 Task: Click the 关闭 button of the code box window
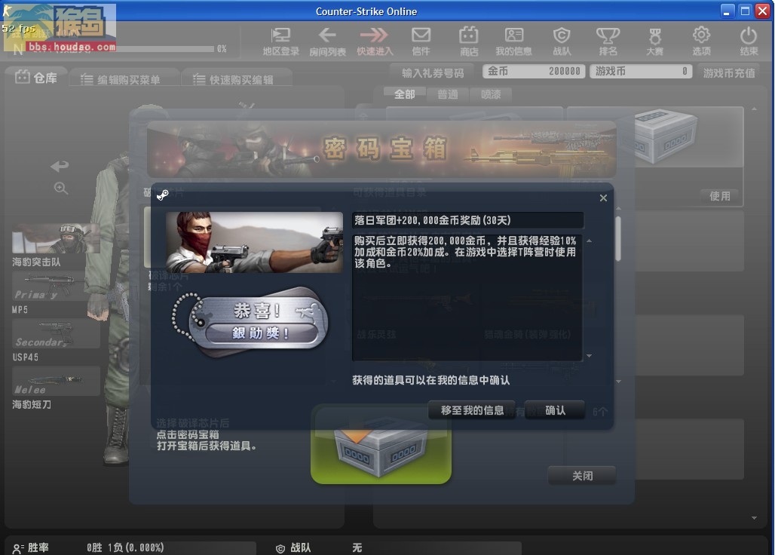582,476
